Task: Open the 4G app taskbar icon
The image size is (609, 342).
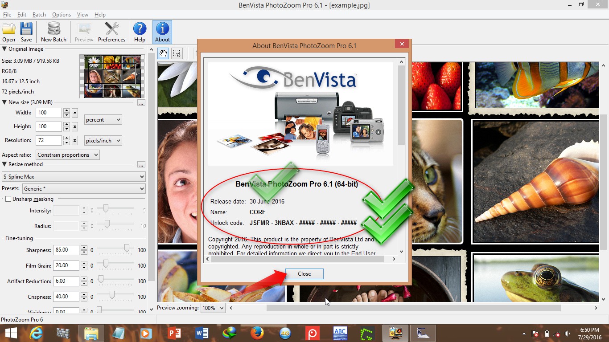Action: click(x=285, y=333)
